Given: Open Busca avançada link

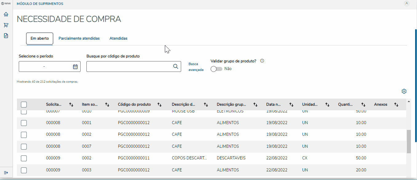Looking at the screenshot, I should click(196, 67).
